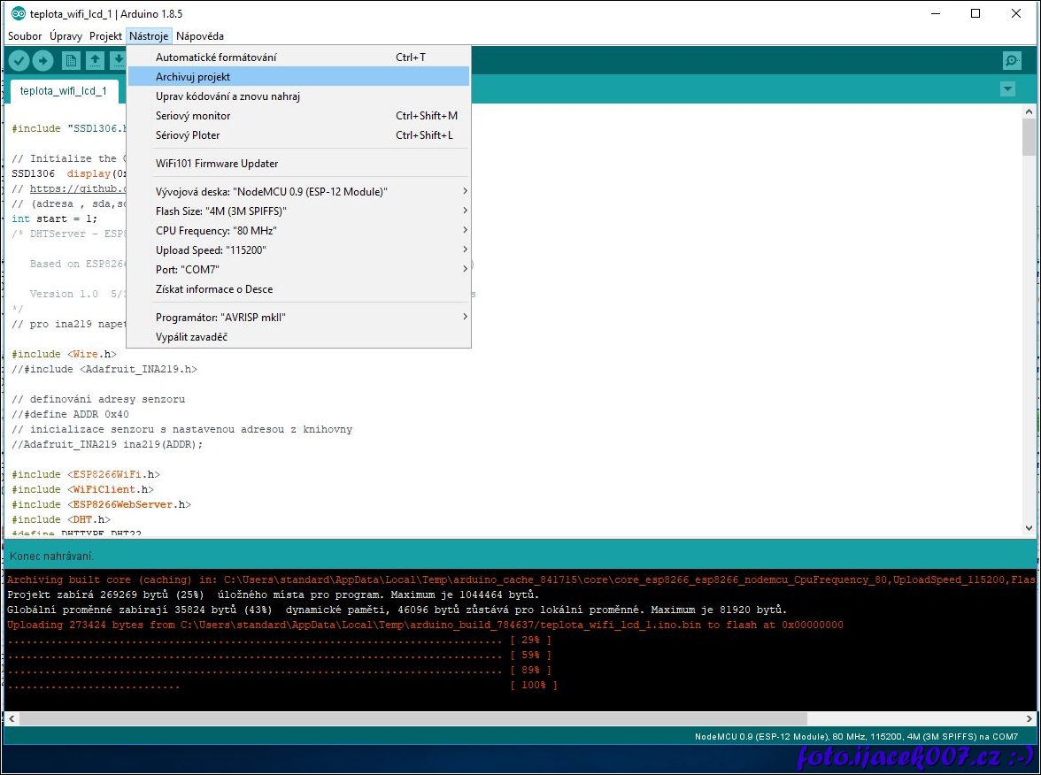Open the Soubor menu
1041x775 pixels.
pos(25,36)
